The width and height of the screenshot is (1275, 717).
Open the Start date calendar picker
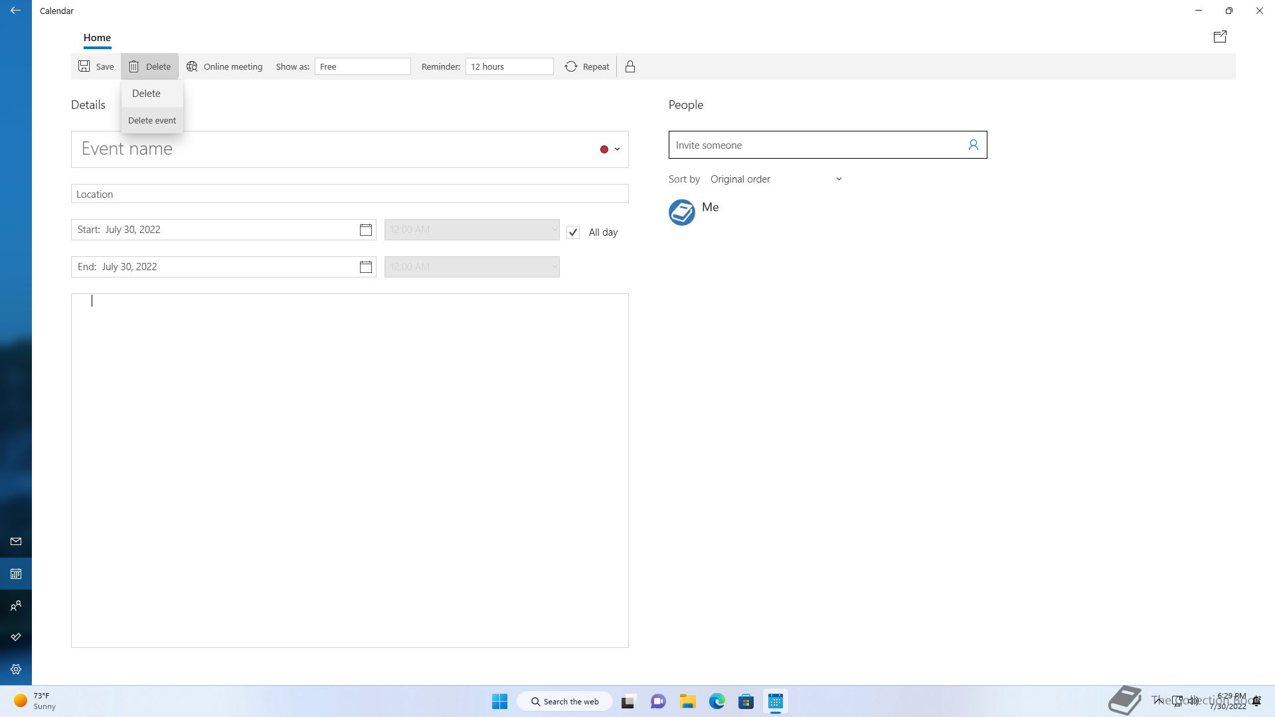(366, 230)
